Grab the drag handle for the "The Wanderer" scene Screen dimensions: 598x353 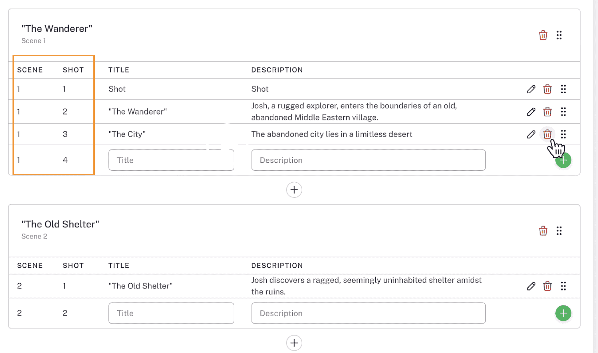click(559, 35)
